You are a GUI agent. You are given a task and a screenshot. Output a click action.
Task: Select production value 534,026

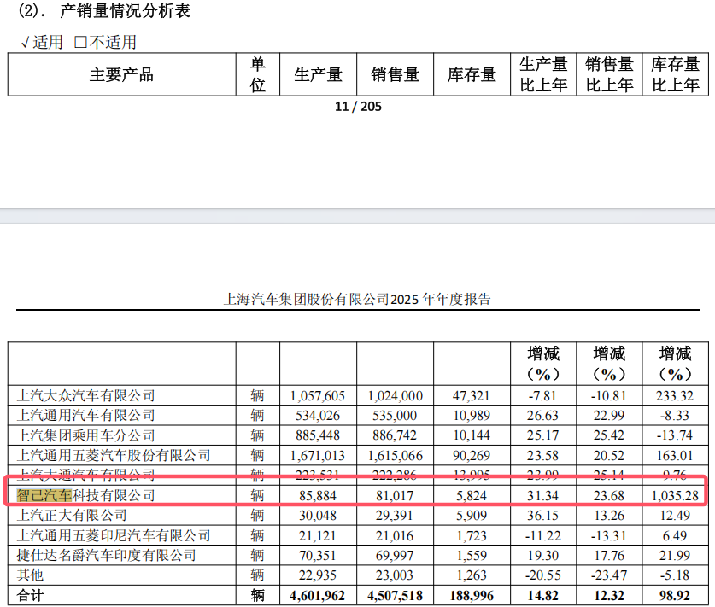[x=318, y=416]
